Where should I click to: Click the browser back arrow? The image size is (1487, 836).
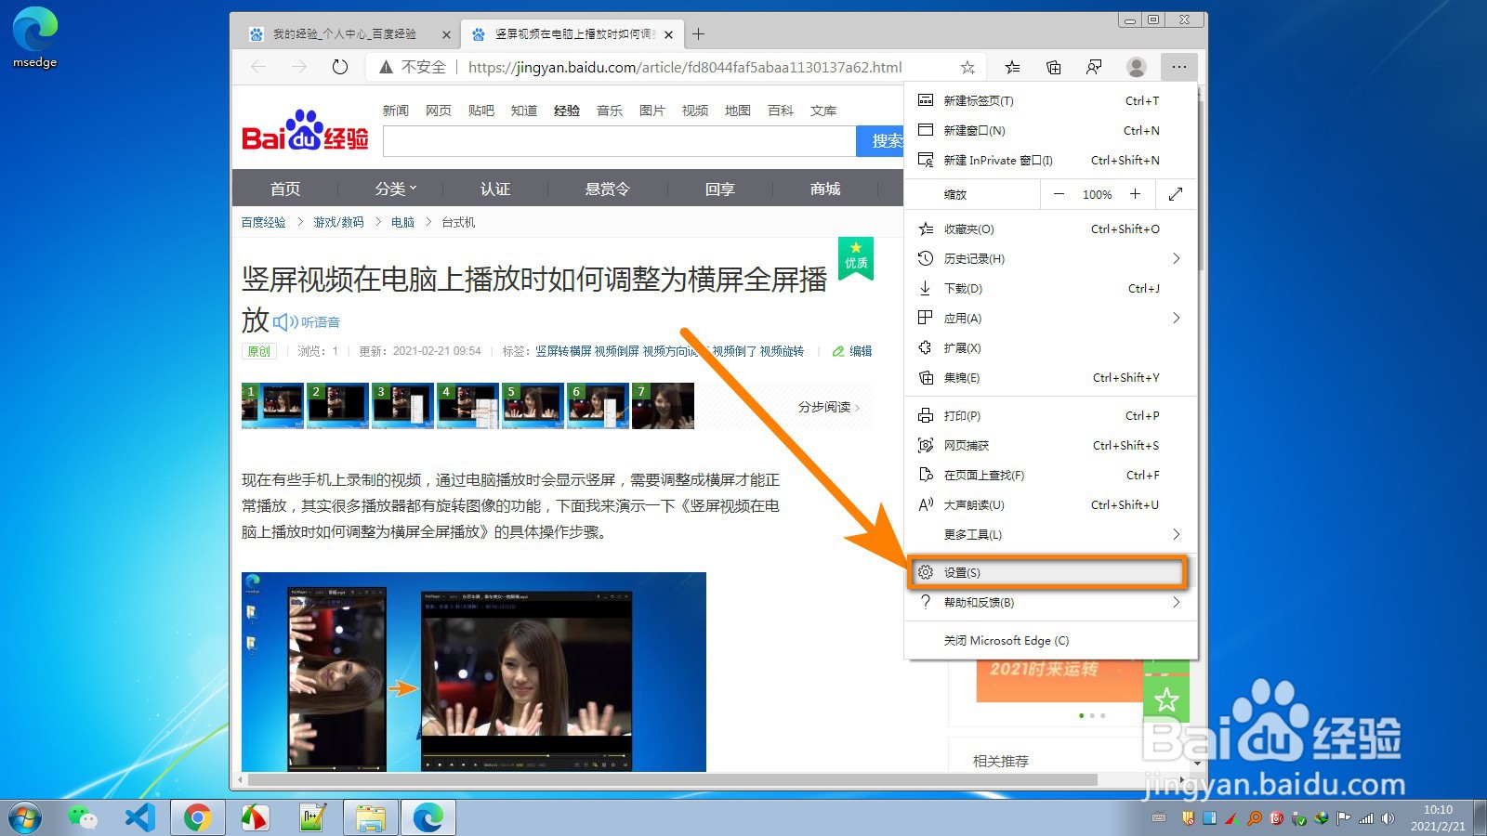pos(258,67)
